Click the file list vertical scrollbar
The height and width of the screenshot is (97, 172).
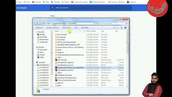point(127,42)
